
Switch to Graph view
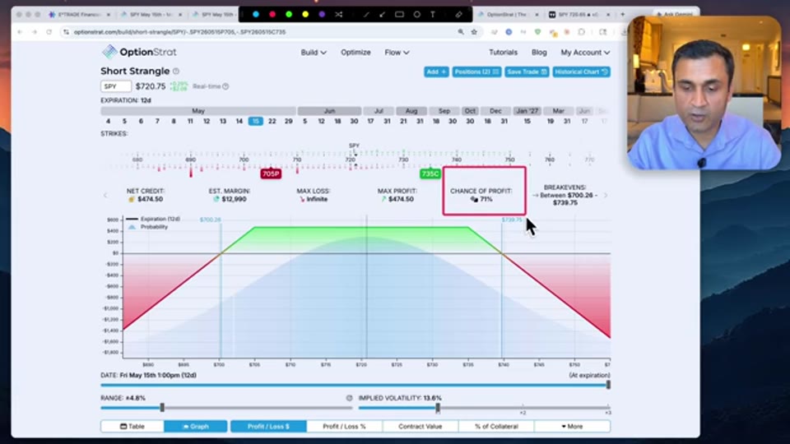[196, 427]
